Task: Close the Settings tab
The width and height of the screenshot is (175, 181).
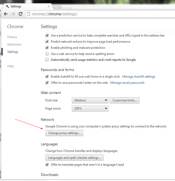Action: (x=49, y=6)
